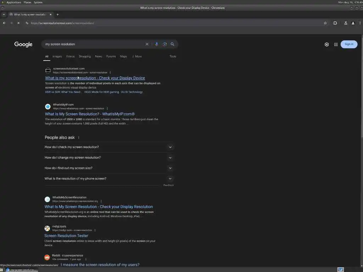Click the WhatIsMyIP.com favicon

pyautogui.click(x=48, y=106)
